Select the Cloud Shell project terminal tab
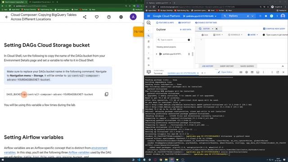Image resolution: width=288 pixels, height=162 pixels. [182, 73]
